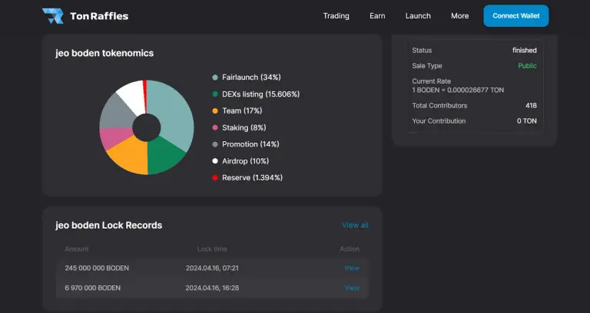Click the Staking (8%) legend label
The image size is (590, 313).
coord(244,127)
